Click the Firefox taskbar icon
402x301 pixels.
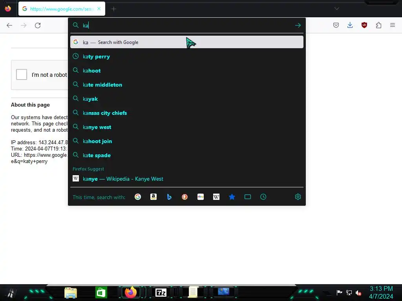click(131, 292)
